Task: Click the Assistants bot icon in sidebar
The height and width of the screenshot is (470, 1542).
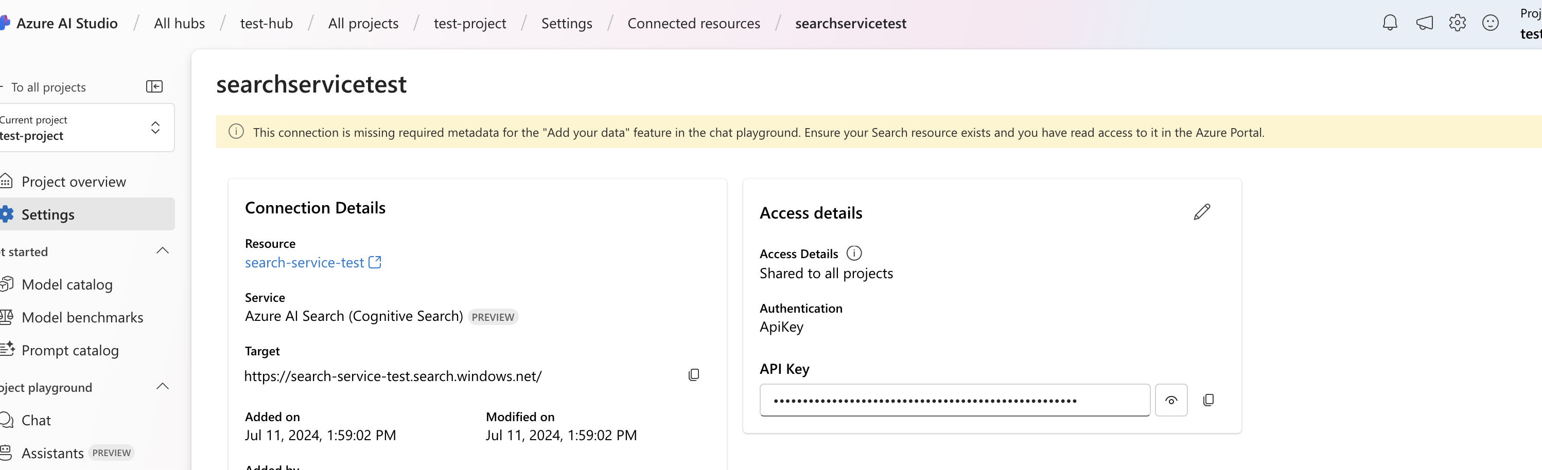Action: [6, 453]
